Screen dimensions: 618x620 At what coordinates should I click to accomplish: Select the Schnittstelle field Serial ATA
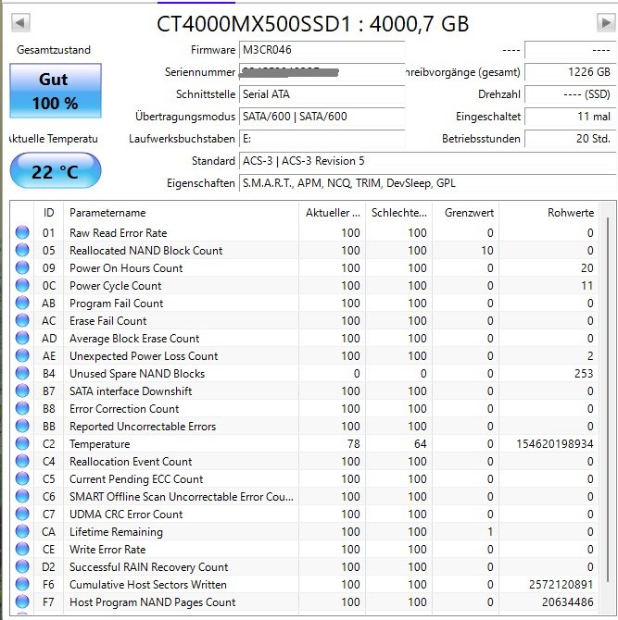pyautogui.click(x=322, y=94)
